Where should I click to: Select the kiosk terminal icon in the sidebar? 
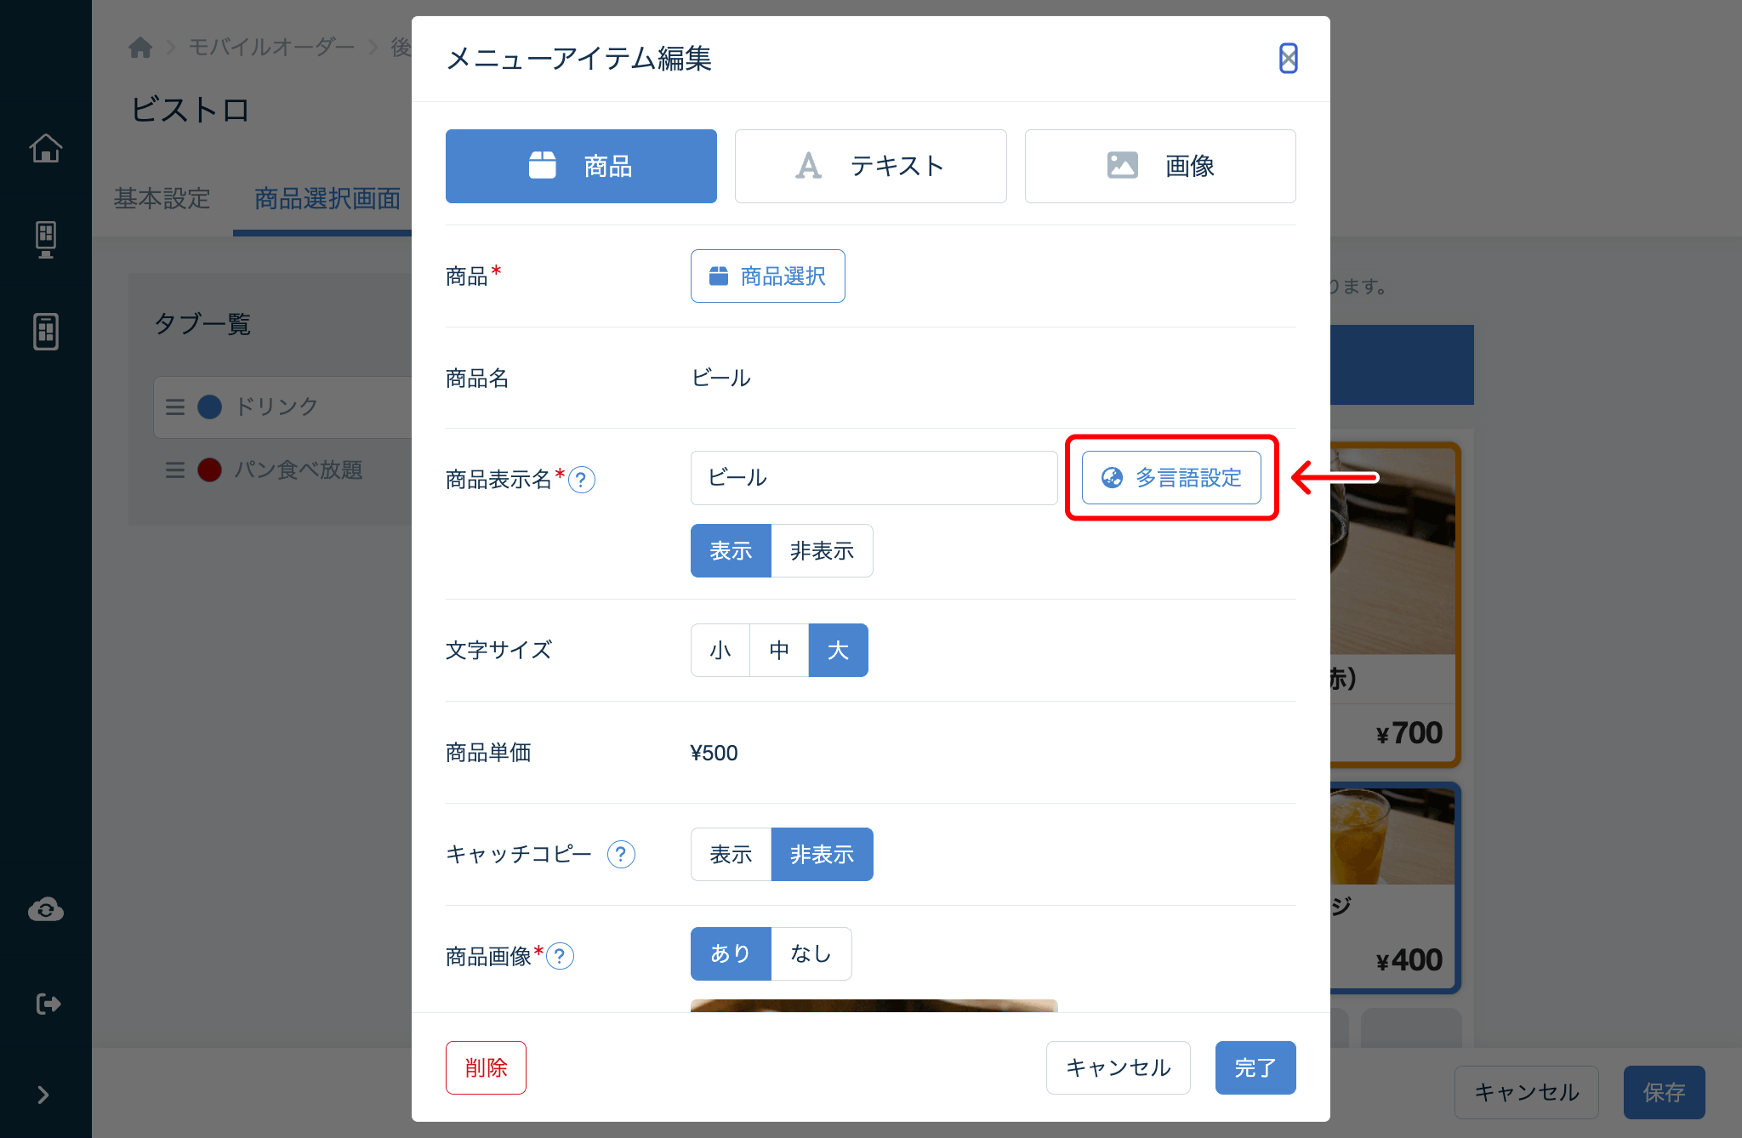click(45, 239)
